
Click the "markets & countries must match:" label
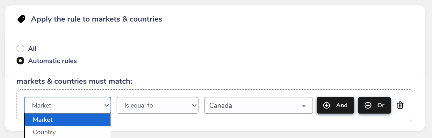[x=74, y=81]
